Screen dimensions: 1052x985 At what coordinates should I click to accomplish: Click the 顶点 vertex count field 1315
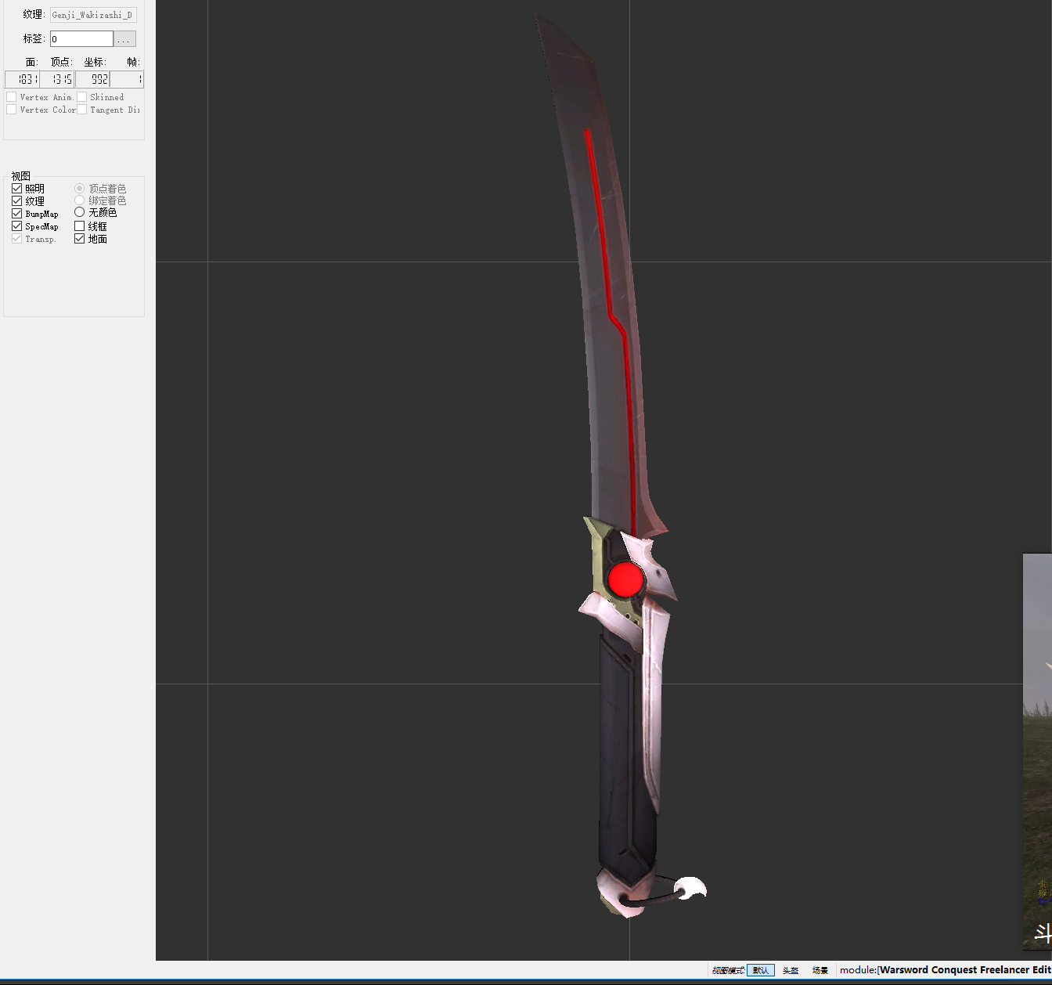57,79
